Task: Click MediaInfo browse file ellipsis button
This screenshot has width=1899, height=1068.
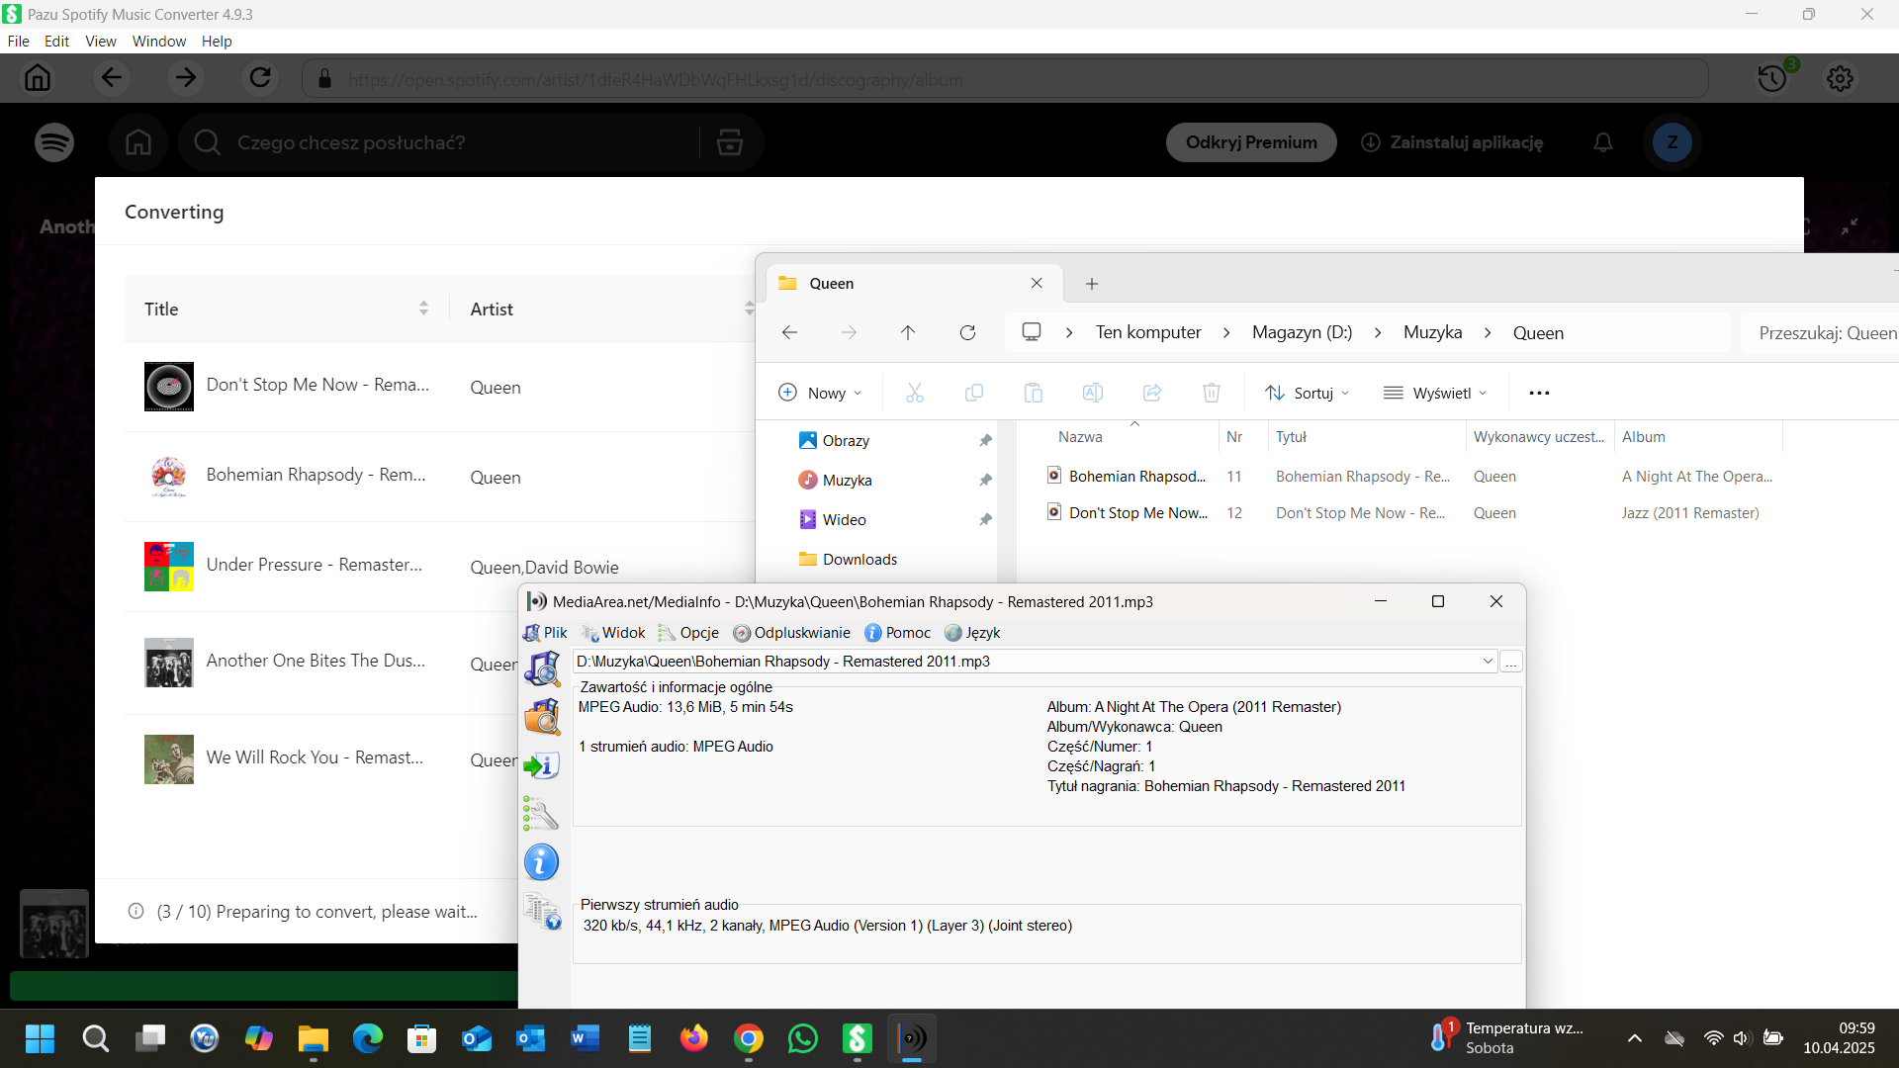Action: (1511, 662)
